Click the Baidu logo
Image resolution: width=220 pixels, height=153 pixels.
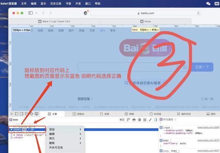point(145,48)
